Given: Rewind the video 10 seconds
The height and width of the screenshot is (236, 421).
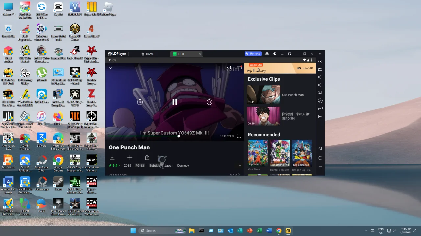Looking at the screenshot, I should (x=140, y=102).
